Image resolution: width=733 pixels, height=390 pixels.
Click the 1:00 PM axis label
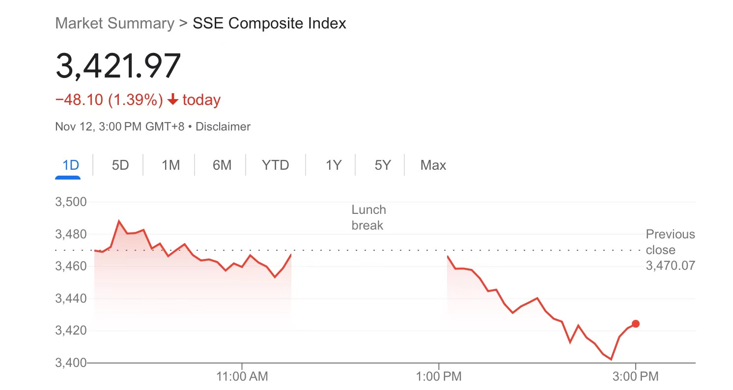[x=439, y=377]
